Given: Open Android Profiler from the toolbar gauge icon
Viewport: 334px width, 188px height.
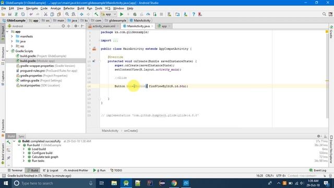Looking at the screenshot, I should [x=148, y=14].
